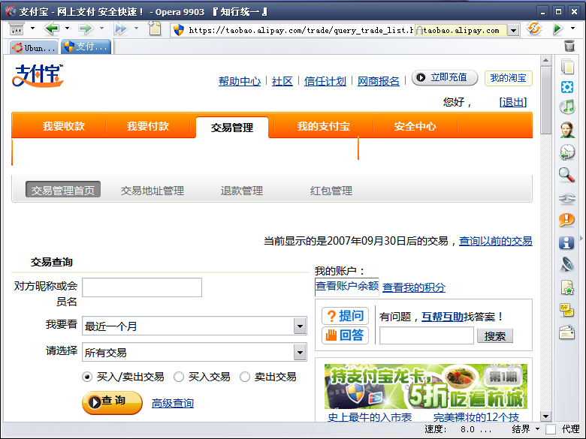This screenshot has width=586, height=439.
Task: Click the 搜索 button
Action: click(x=495, y=336)
